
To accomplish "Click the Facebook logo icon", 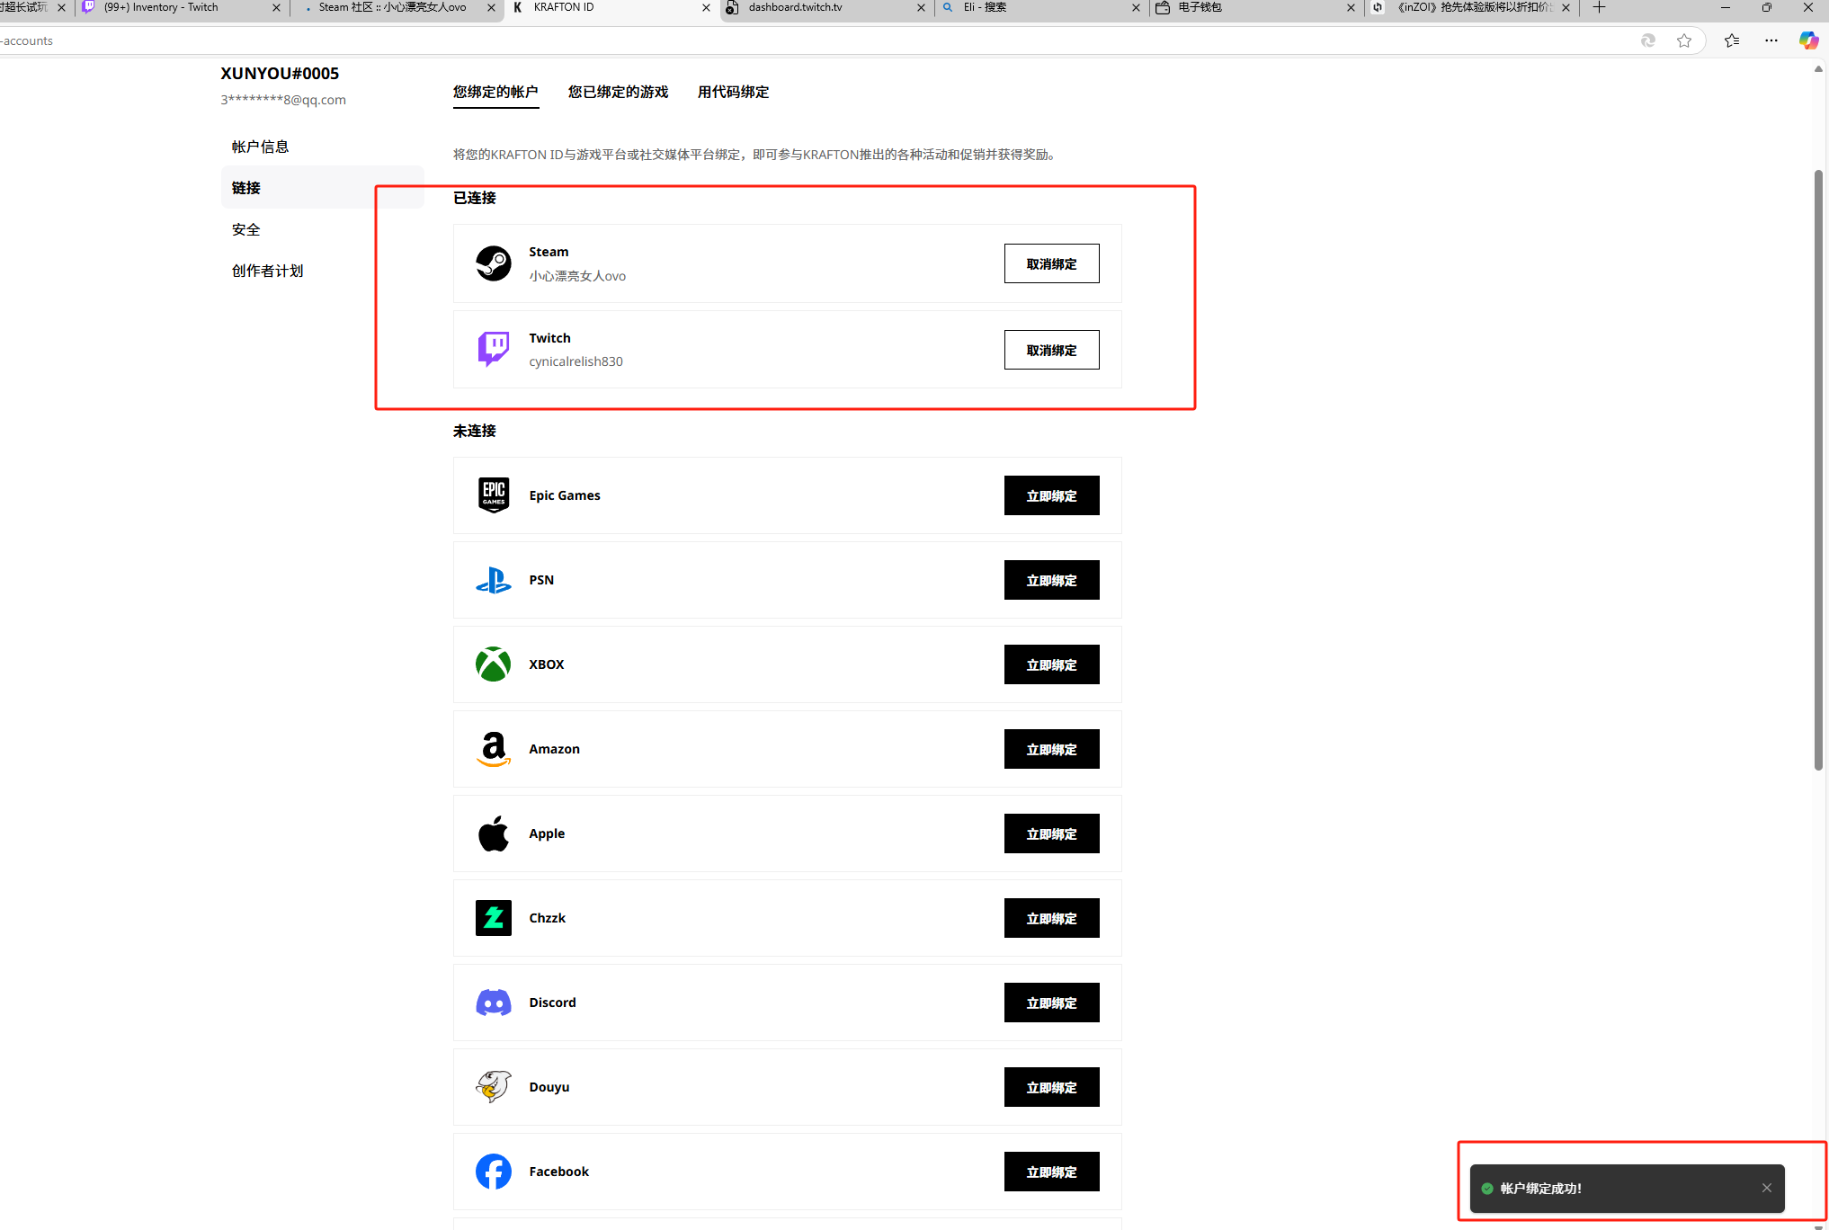I will (x=494, y=1172).
